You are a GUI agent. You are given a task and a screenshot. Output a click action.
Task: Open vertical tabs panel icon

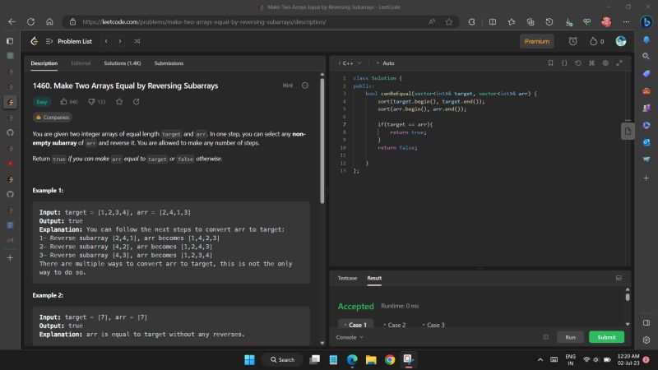10,41
